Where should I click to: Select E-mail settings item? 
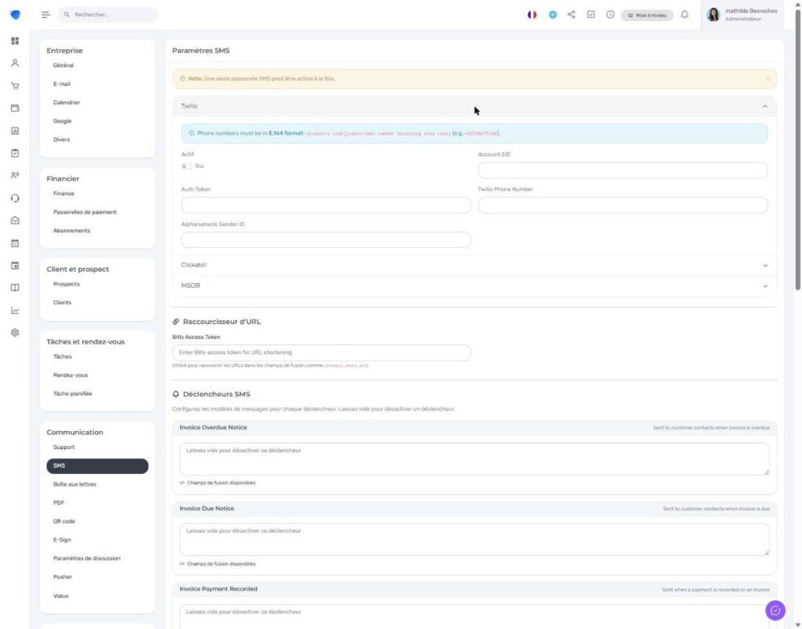tap(61, 84)
